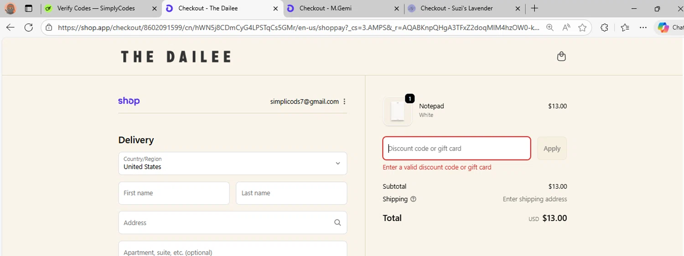684x256 pixels.
Task: Click 'Enter shipping address' text
Action: pos(535,199)
